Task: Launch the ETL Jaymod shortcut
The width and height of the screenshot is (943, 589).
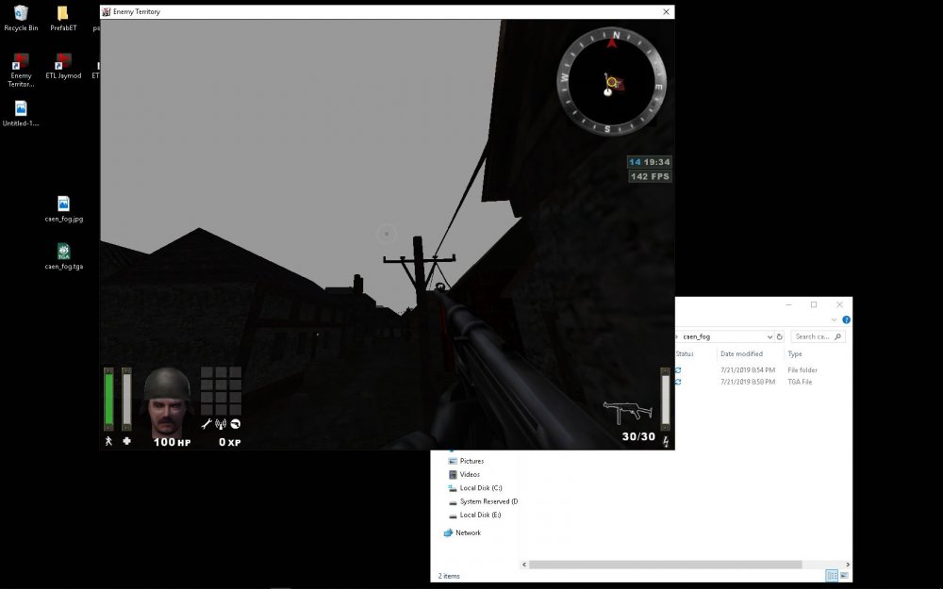Action: (x=63, y=66)
